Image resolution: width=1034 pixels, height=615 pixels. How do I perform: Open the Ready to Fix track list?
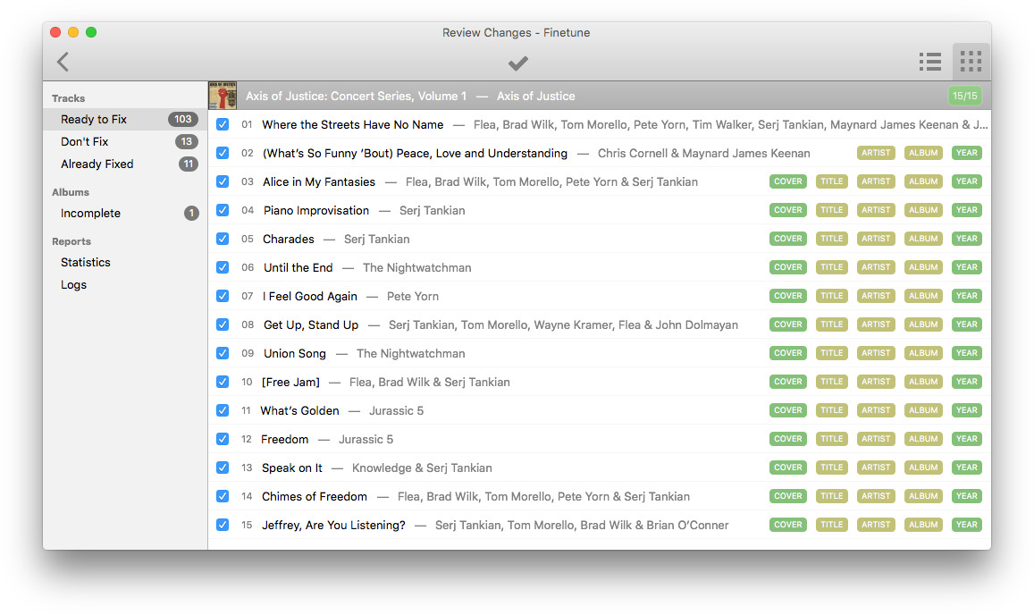coord(94,119)
